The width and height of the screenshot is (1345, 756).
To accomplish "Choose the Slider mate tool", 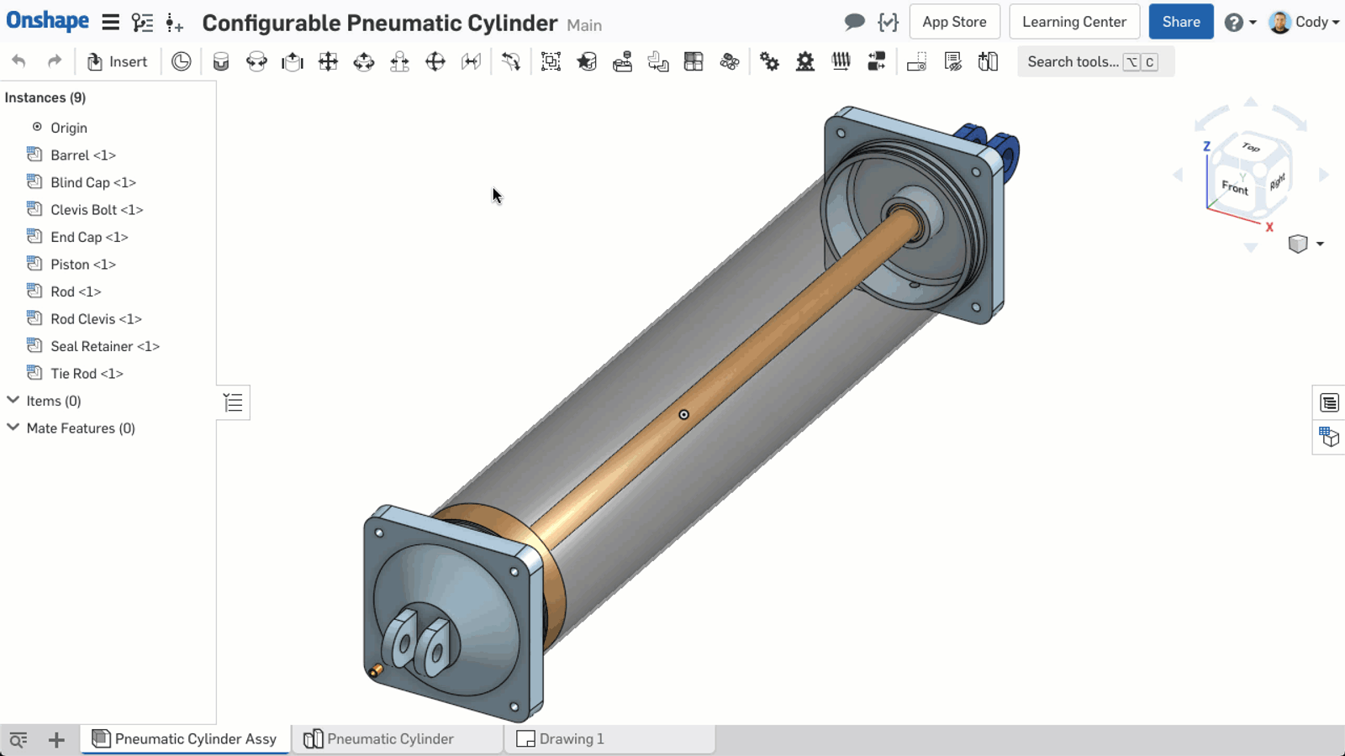I will (x=293, y=61).
